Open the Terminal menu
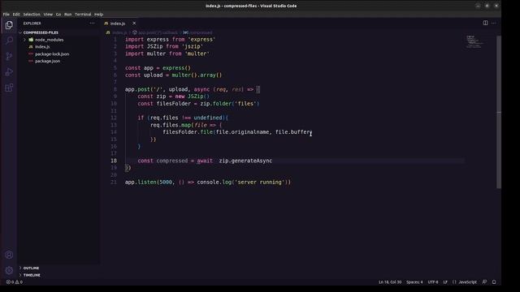Image resolution: width=520 pixels, height=292 pixels. (83, 15)
